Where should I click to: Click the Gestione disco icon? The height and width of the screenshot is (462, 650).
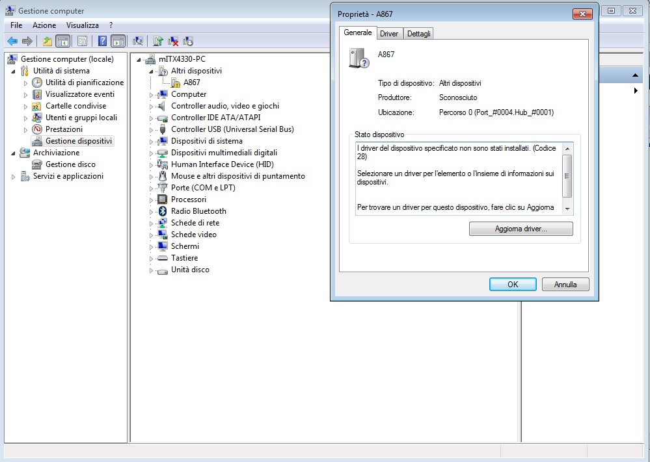point(37,164)
